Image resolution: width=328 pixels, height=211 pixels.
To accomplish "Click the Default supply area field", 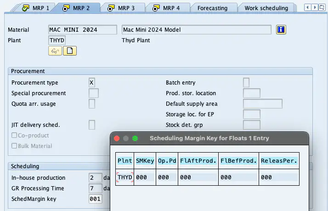I will (x=262, y=103).
